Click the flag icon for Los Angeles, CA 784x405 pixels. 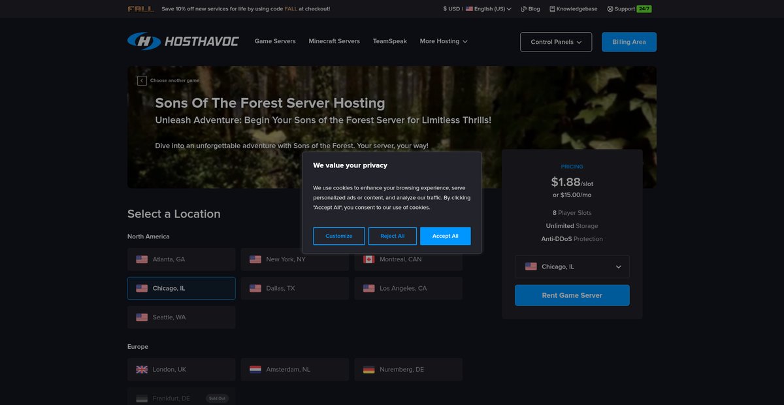point(368,288)
